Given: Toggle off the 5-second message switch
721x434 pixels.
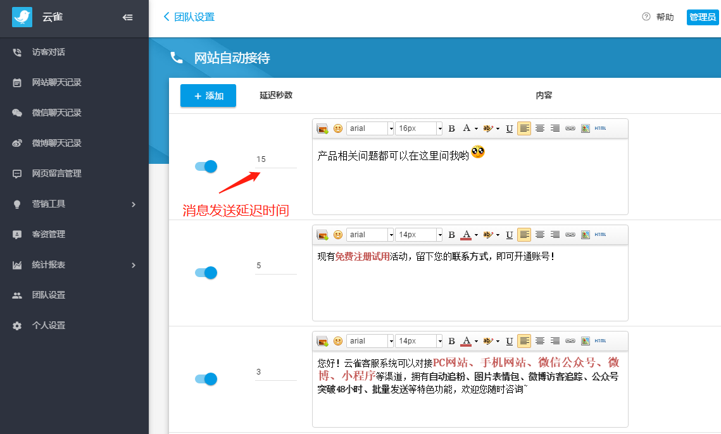Looking at the screenshot, I should tap(206, 273).
